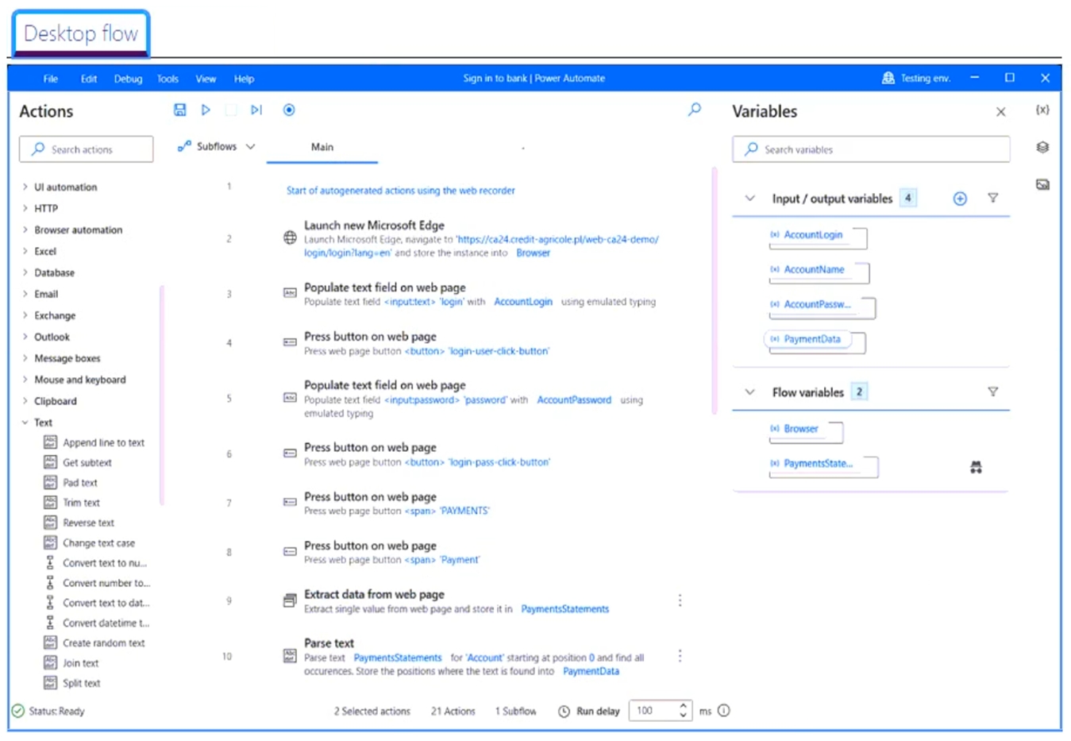Select the Split text action
The image size is (1071, 741).
(81, 683)
